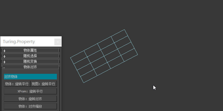Expand the 随机选择 rollout
Viewport: 223px width, 111px height.
pos(30,56)
